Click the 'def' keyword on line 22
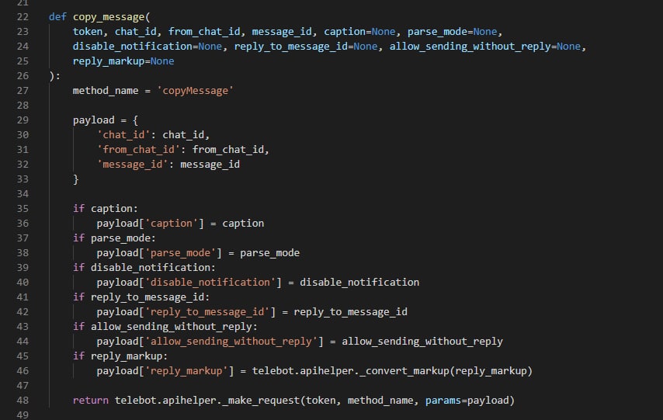This screenshot has width=663, height=420. pyautogui.click(x=57, y=17)
